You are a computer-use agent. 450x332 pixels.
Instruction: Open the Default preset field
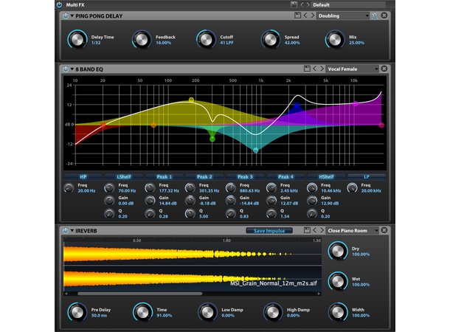click(348, 4)
